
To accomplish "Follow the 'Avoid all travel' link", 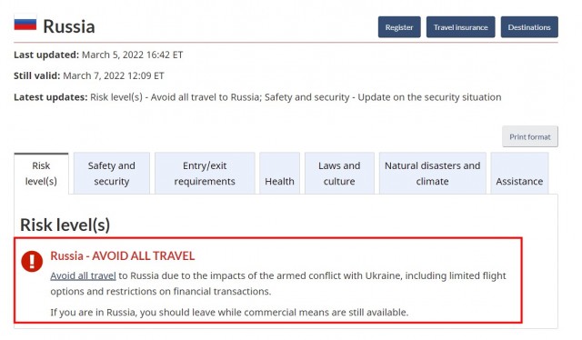I will [83, 275].
